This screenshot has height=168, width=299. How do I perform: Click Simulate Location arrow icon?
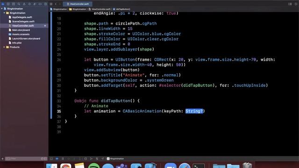[103, 159]
